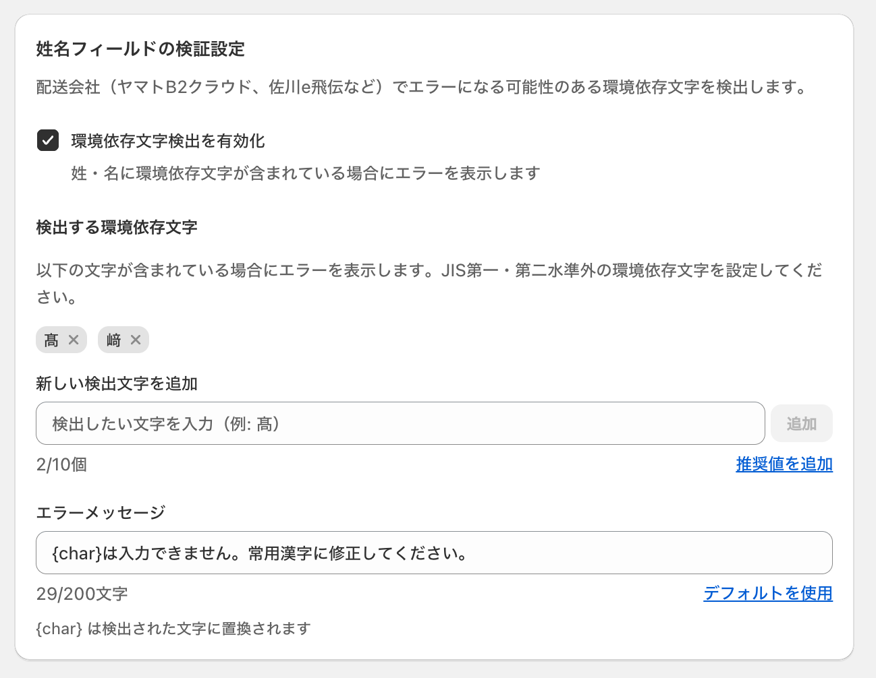
Task: Click the 新しい検出文字を追加 field label
Action: 117,383
